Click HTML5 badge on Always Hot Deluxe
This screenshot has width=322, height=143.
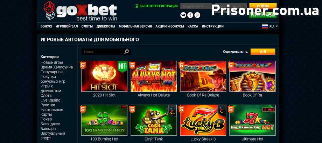click(x=133, y=65)
